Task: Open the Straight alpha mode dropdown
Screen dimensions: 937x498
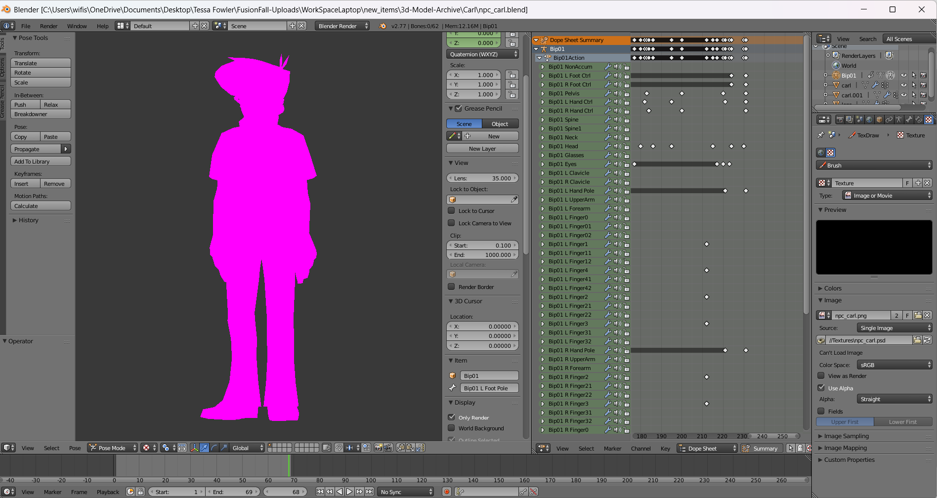Action: coord(894,399)
